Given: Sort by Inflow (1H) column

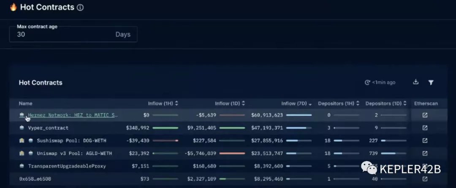Looking at the screenshot, I should click(163, 103).
